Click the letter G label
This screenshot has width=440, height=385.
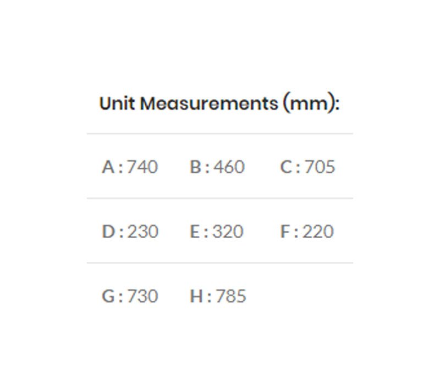tap(109, 296)
